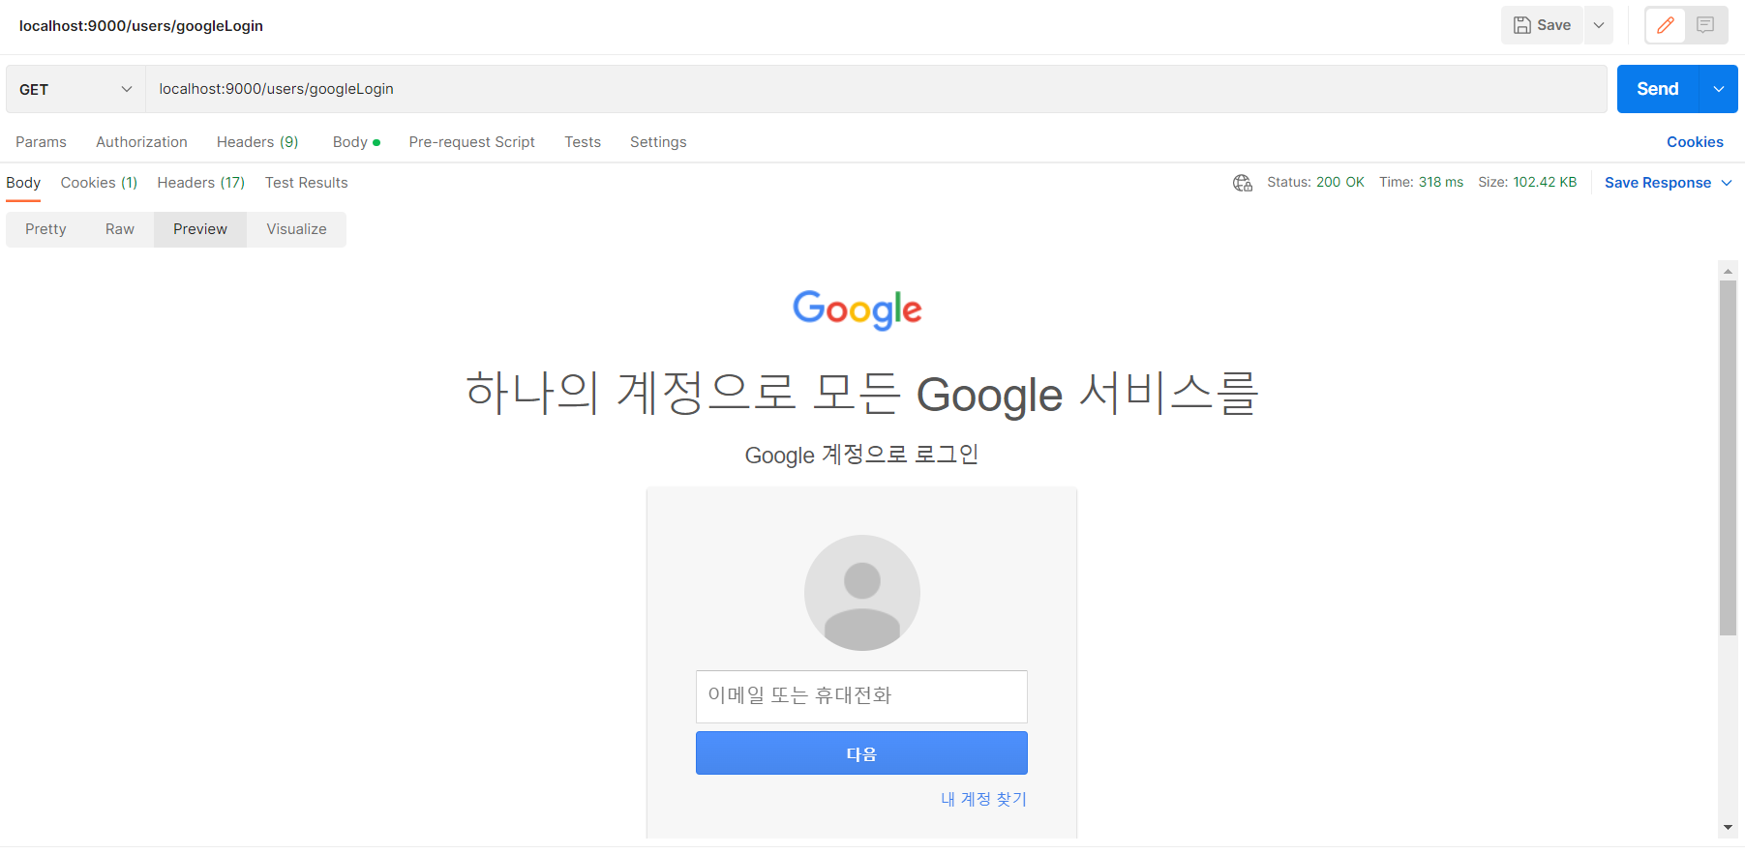This screenshot has height=854, width=1745.
Task: Open the 내 계정 찾기 link
Action: click(983, 799)
